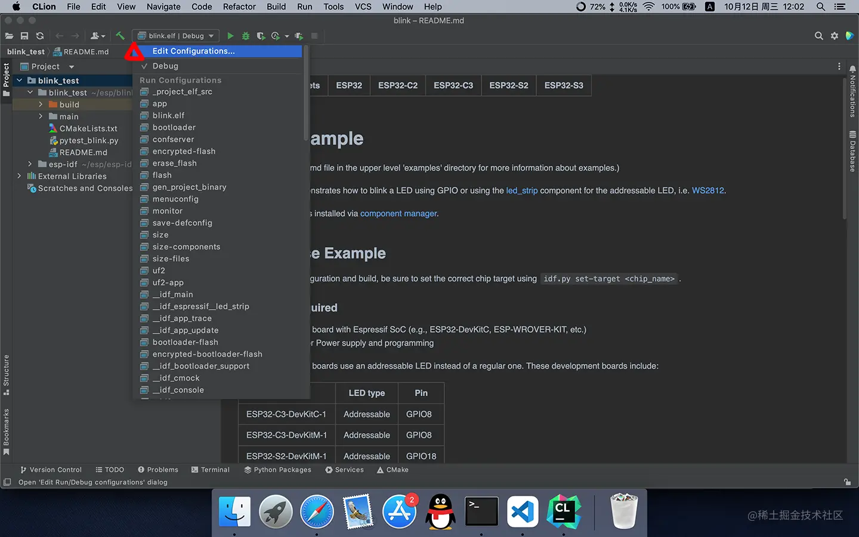Screen dimensions: 859x537
Task: Follow the component manager link
Action: coord(398,214)
